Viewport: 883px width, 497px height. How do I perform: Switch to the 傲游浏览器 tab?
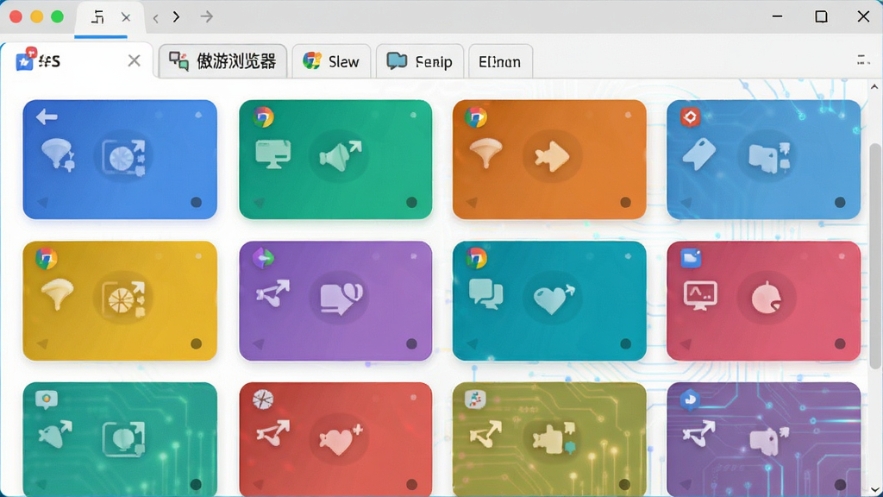coord(223,61)
